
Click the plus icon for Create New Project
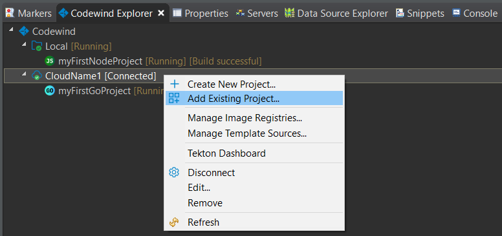coord(175,84)
